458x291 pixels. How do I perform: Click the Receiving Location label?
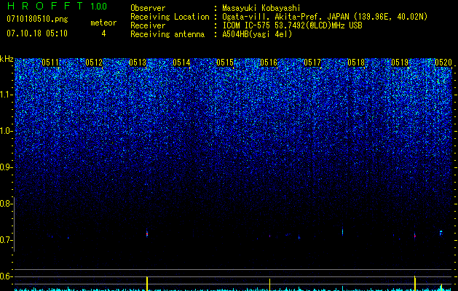coord(170,17)
